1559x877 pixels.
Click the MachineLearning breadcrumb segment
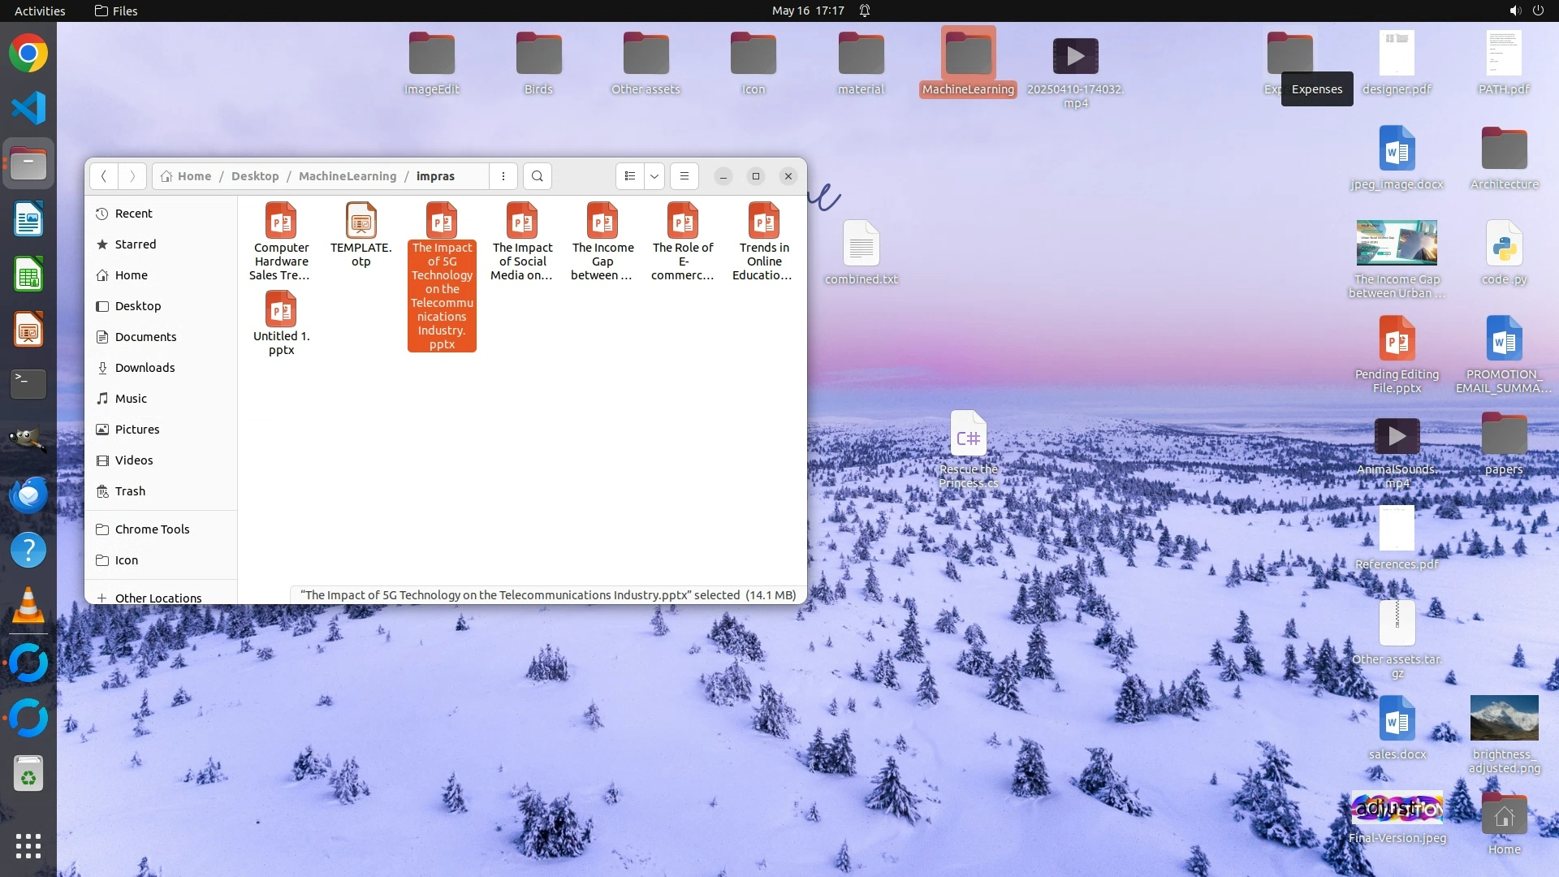tap(348, 176)
